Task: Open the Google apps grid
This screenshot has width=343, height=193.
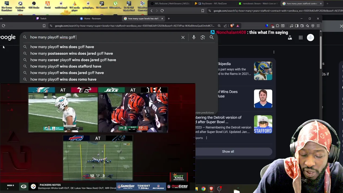Action: pyautogui.click(x=301, y=38)
